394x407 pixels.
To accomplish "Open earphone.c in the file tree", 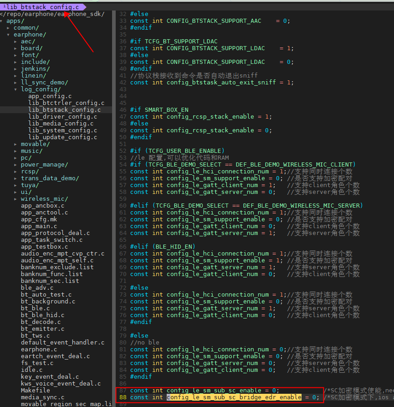I will point(39,350).
